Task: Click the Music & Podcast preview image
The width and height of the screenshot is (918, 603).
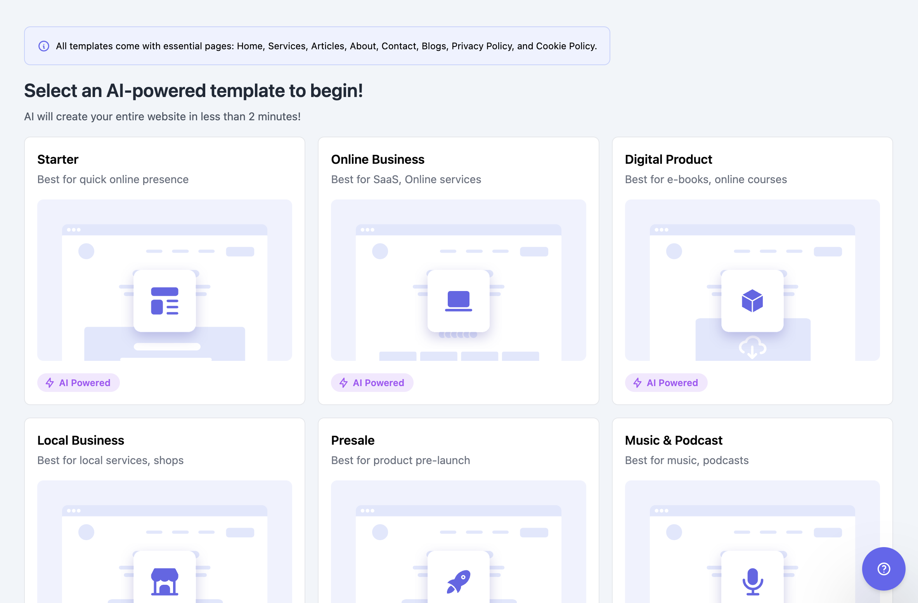Action: click(752, 542)
